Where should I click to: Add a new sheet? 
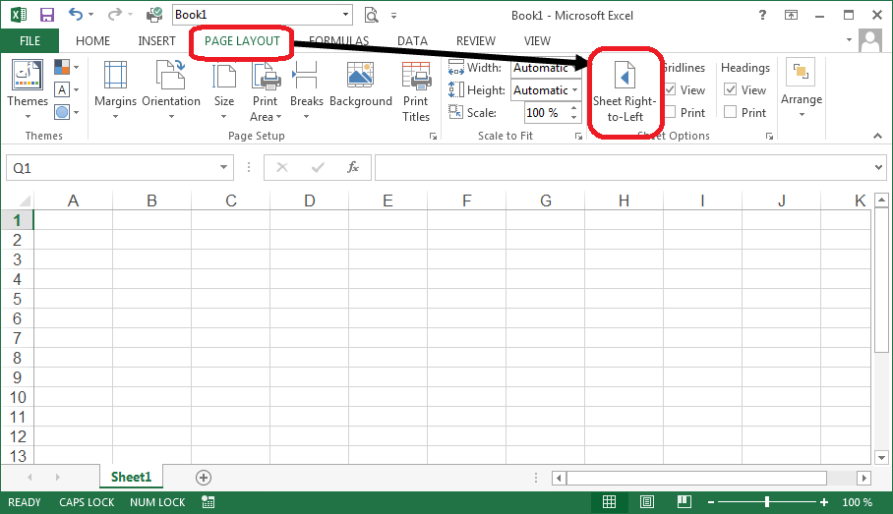204,478
